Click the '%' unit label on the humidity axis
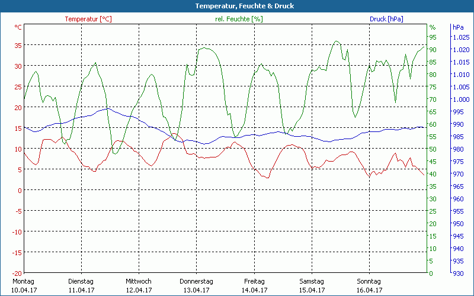The image size is (474, 296). click(x=433, y=27)
